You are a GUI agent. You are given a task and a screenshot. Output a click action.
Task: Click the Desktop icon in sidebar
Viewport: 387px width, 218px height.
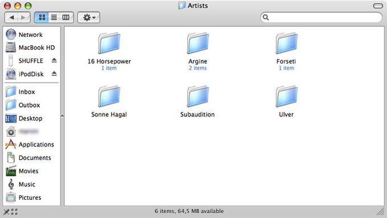11,119
